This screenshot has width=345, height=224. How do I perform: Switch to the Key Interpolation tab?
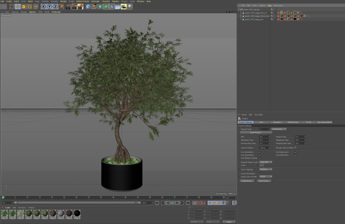(x=324, y=122)
